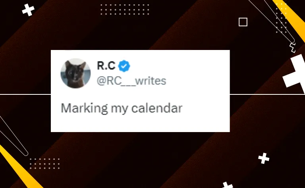Screen dimensions: 305x188
Task: Click the white outlined pill shape at bottom-left
Action: [14, 136]
